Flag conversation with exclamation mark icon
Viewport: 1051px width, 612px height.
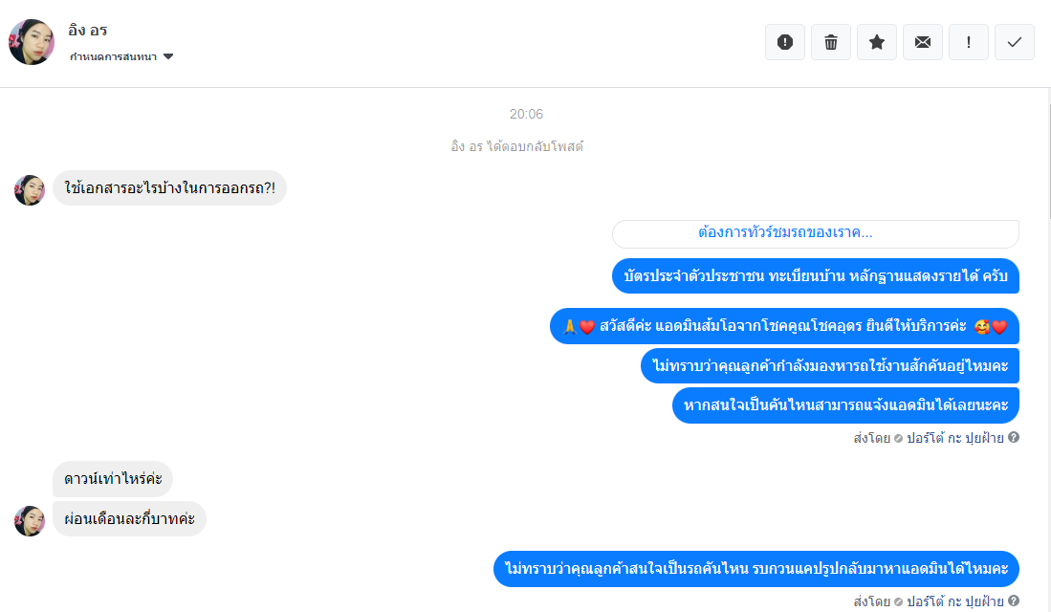pyautogui.click(x=969, y=42)
